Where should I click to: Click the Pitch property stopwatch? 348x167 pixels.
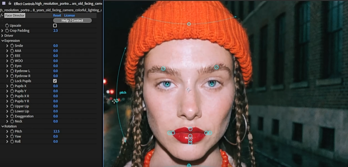[x=12, y=131]
